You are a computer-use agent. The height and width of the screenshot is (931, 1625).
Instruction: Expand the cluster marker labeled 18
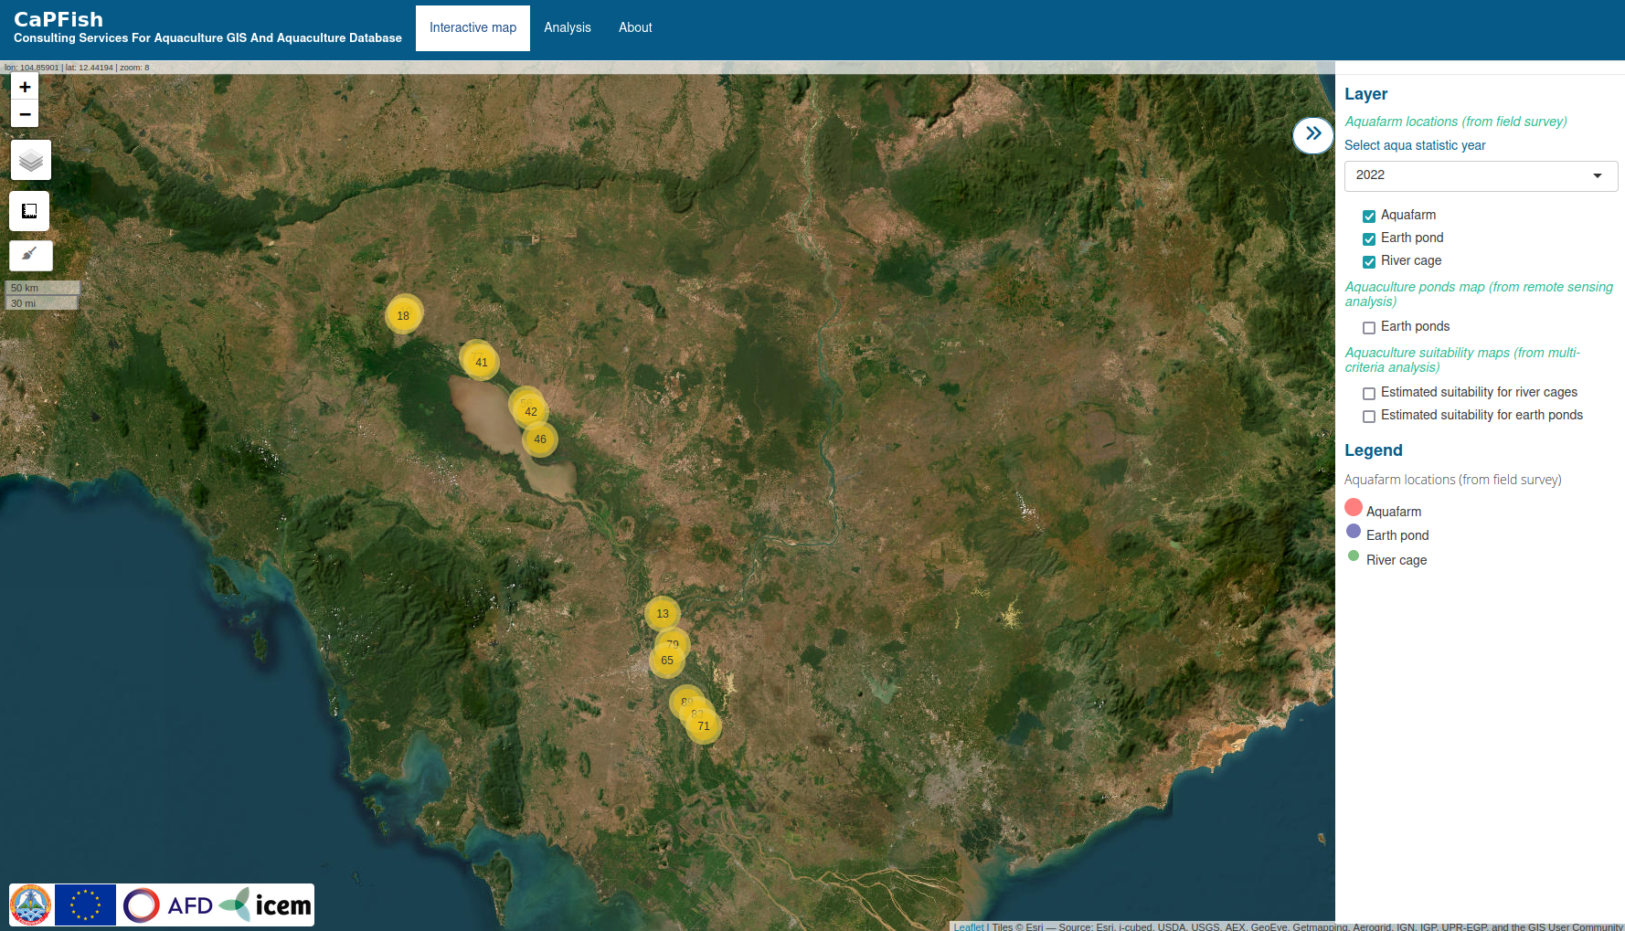coord(403,315)
